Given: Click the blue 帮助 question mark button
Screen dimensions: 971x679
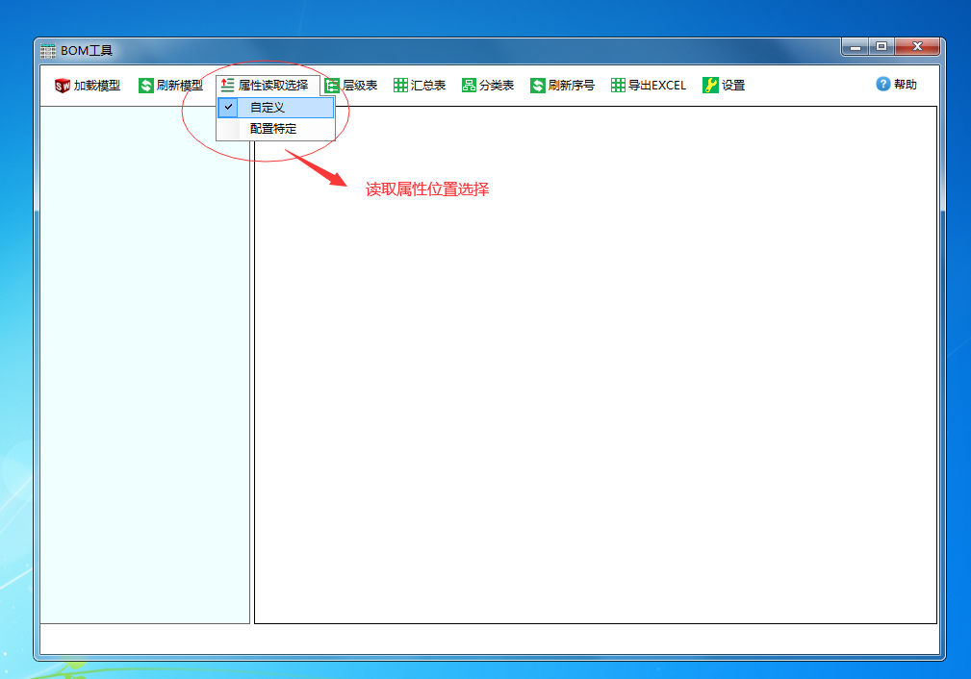Looking at the screenshot, I should point(882,85).
